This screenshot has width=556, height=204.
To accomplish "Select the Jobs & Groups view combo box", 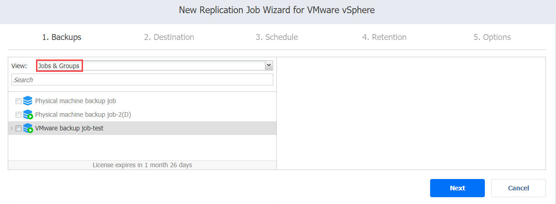I will coord(154,65).
